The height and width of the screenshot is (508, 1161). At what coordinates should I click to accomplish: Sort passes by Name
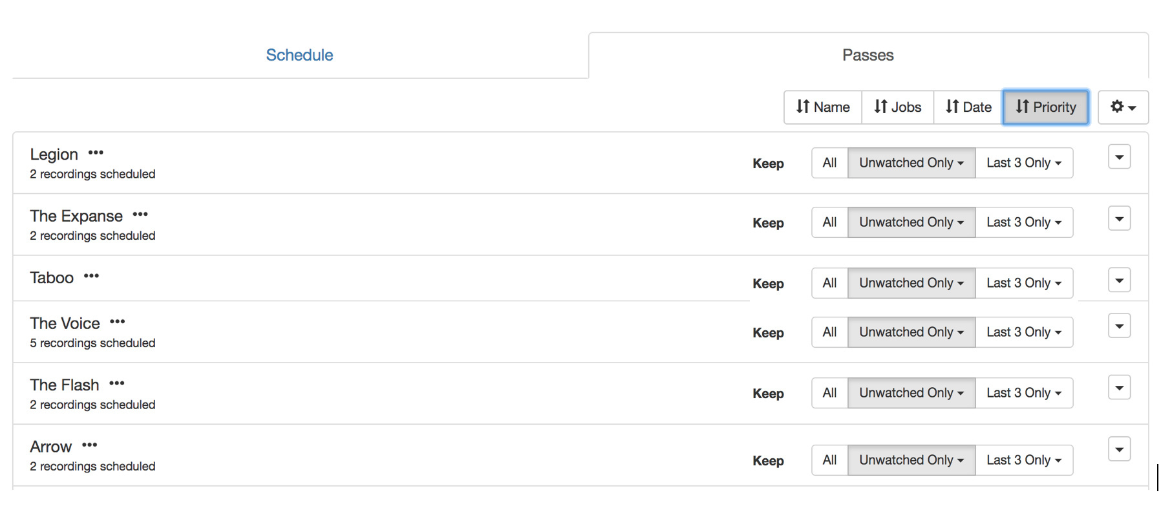[x=822, y=107]
